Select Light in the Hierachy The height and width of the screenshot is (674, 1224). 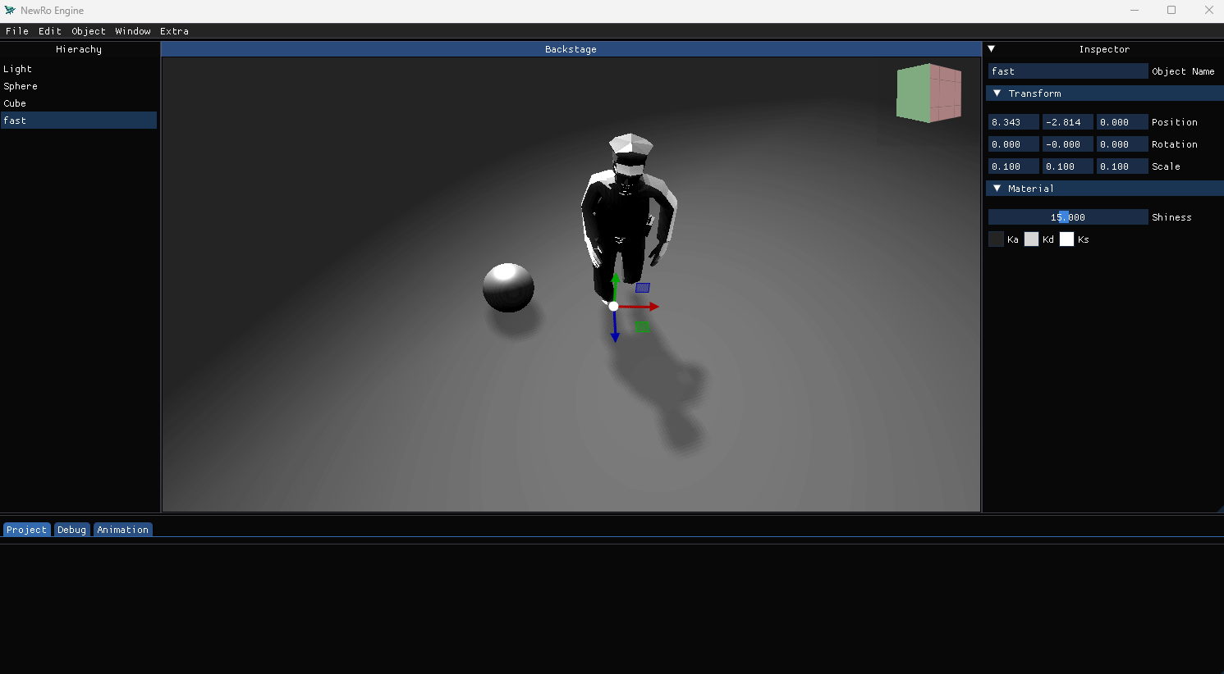click(x=79, y=69)
